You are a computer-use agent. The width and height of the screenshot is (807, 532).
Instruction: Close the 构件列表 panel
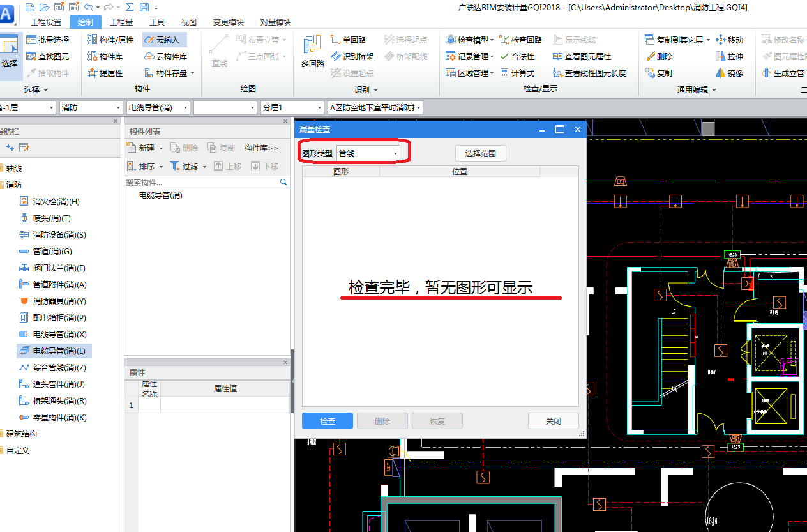tap(285, 121)
